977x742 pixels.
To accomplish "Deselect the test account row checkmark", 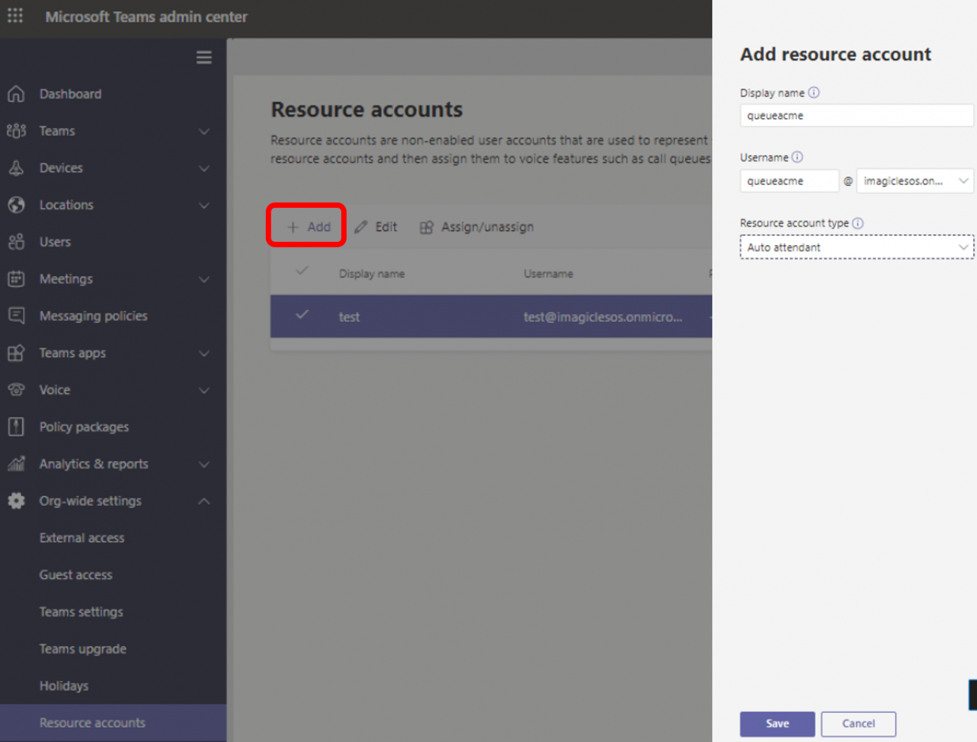I will pyautogui.click(x=302, y=315).
